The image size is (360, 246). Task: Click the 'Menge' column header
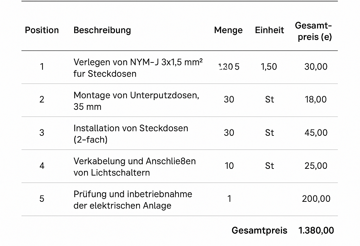click(x=228, y=31)
